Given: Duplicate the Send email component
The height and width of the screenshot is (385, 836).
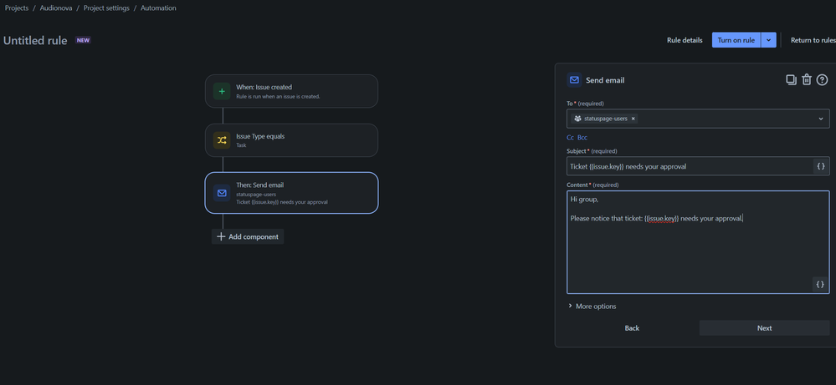Looking at the screenshot, I should pos(791,80).
